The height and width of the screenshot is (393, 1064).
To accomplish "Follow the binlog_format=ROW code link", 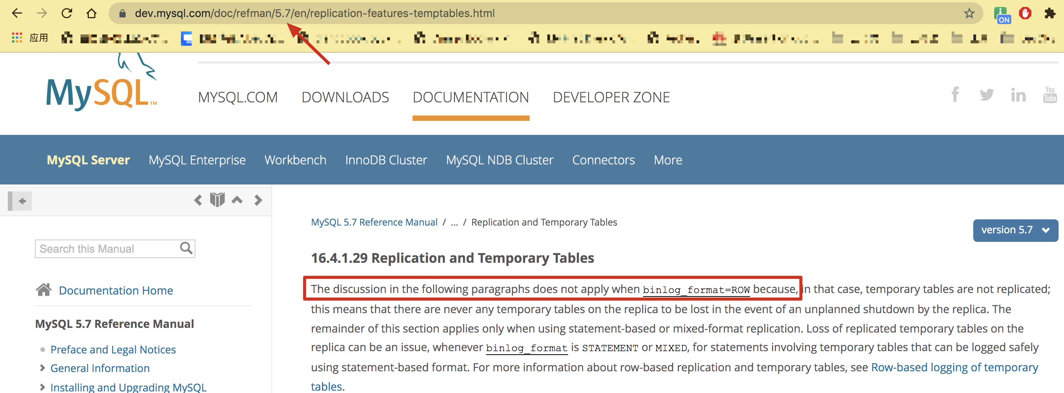I will click(696, 290).
